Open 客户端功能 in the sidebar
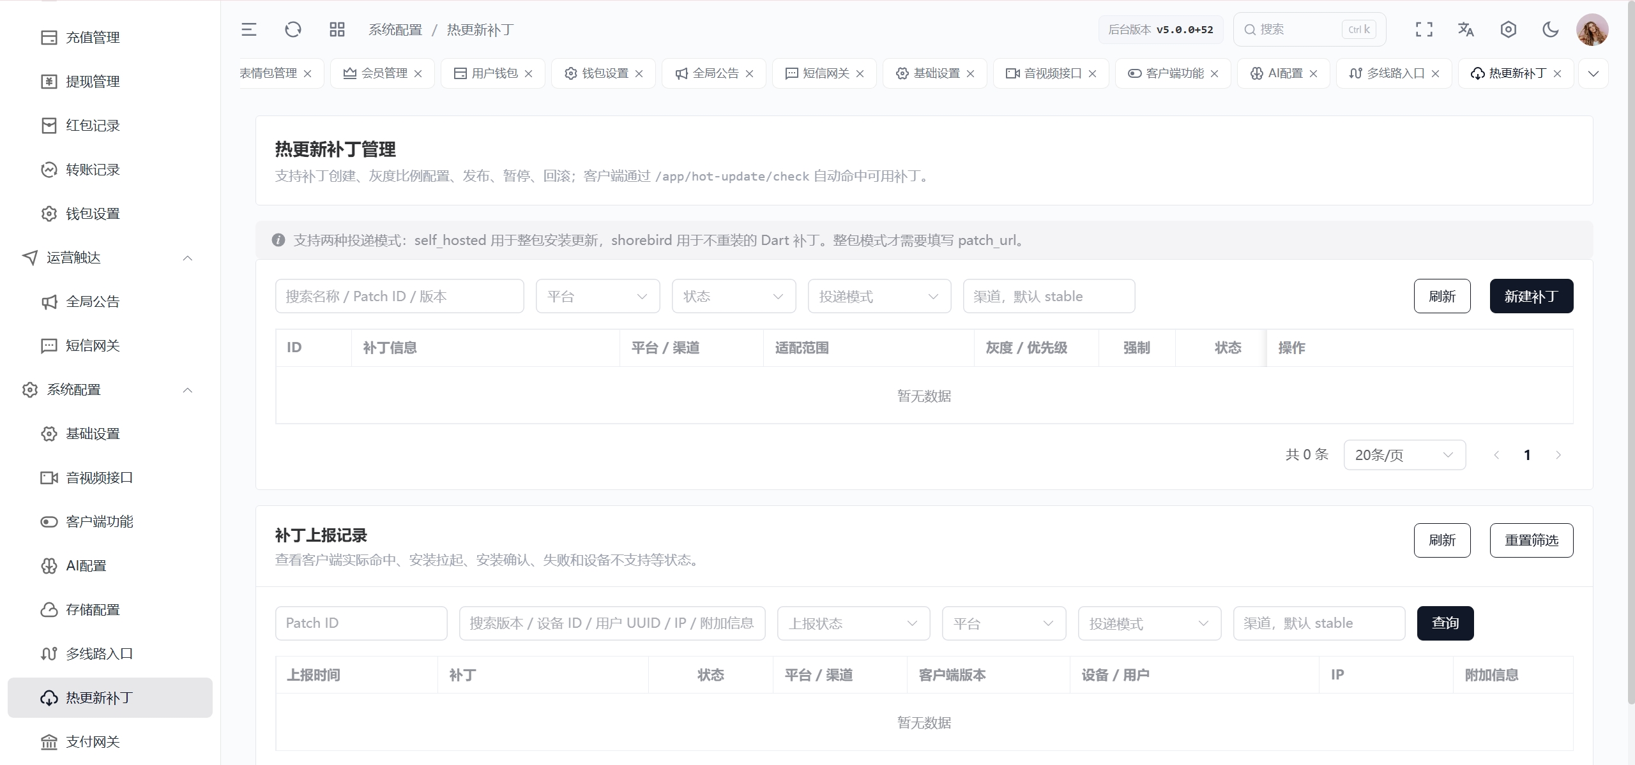 (110, 522)
